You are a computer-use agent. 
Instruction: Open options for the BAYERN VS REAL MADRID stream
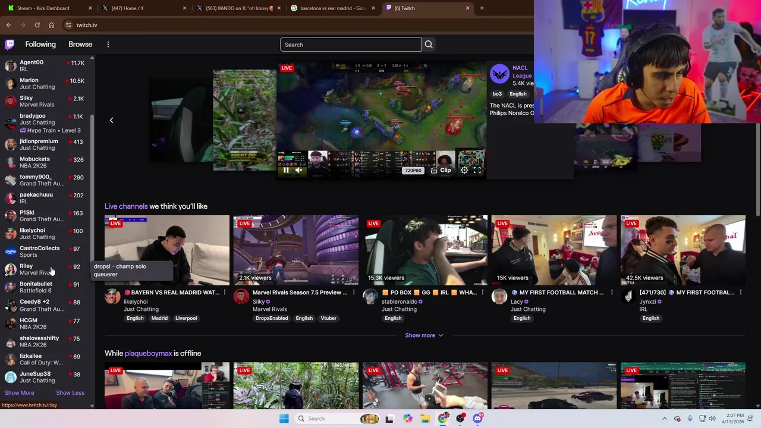tap(224, 292)
